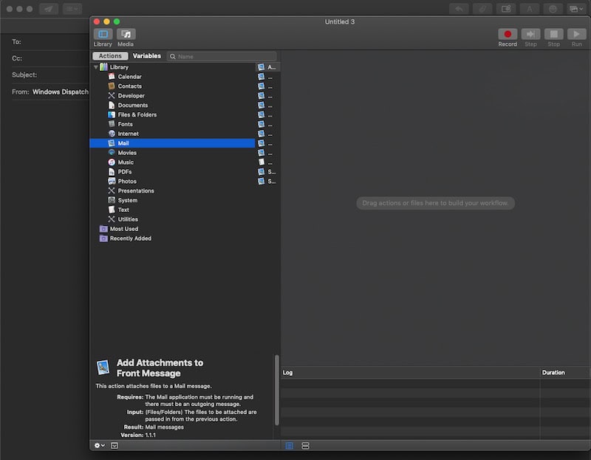Open the Media browser button
The image size is (591, 460).
[126, 34]
